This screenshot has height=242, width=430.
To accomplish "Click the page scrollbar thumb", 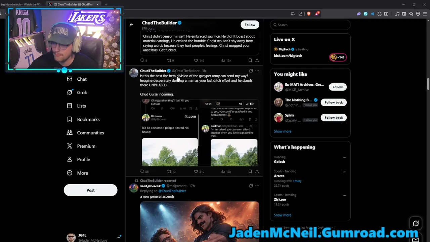I will coord(428,84).
